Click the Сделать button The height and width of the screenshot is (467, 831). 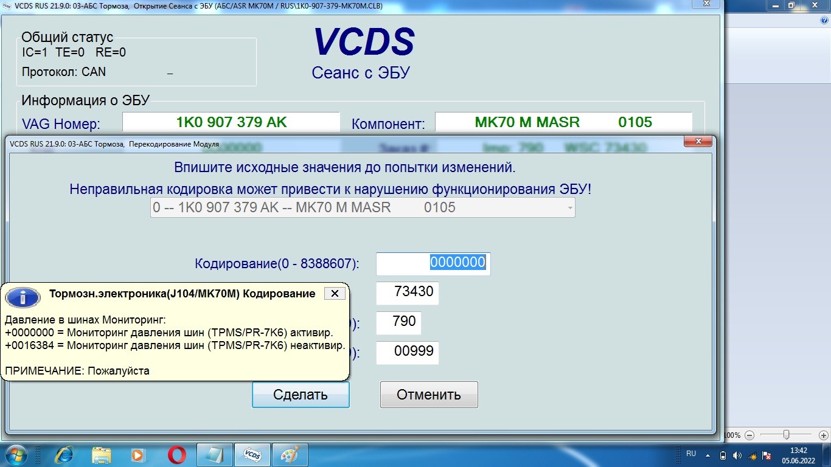tap(301, 395)
